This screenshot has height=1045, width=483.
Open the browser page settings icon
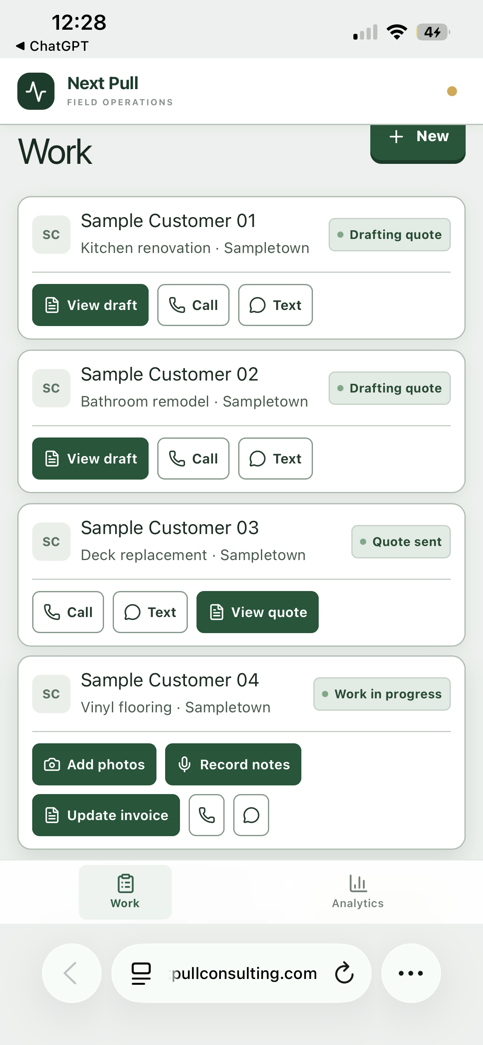[x=141, y=973]
